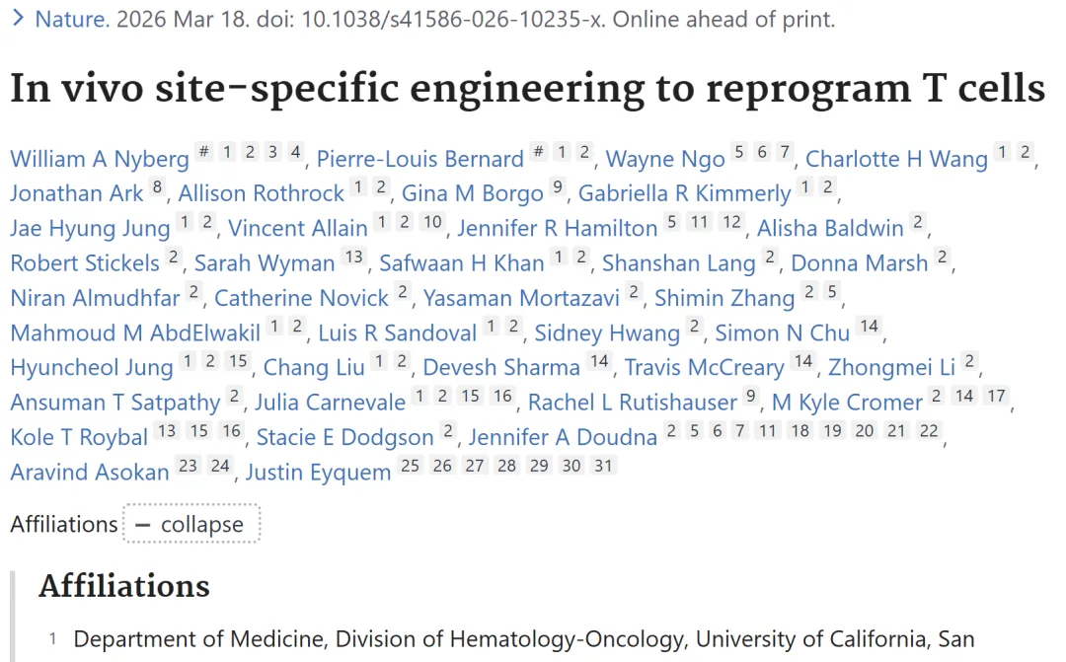Select Aravind Asokan author link

point(90,473)
